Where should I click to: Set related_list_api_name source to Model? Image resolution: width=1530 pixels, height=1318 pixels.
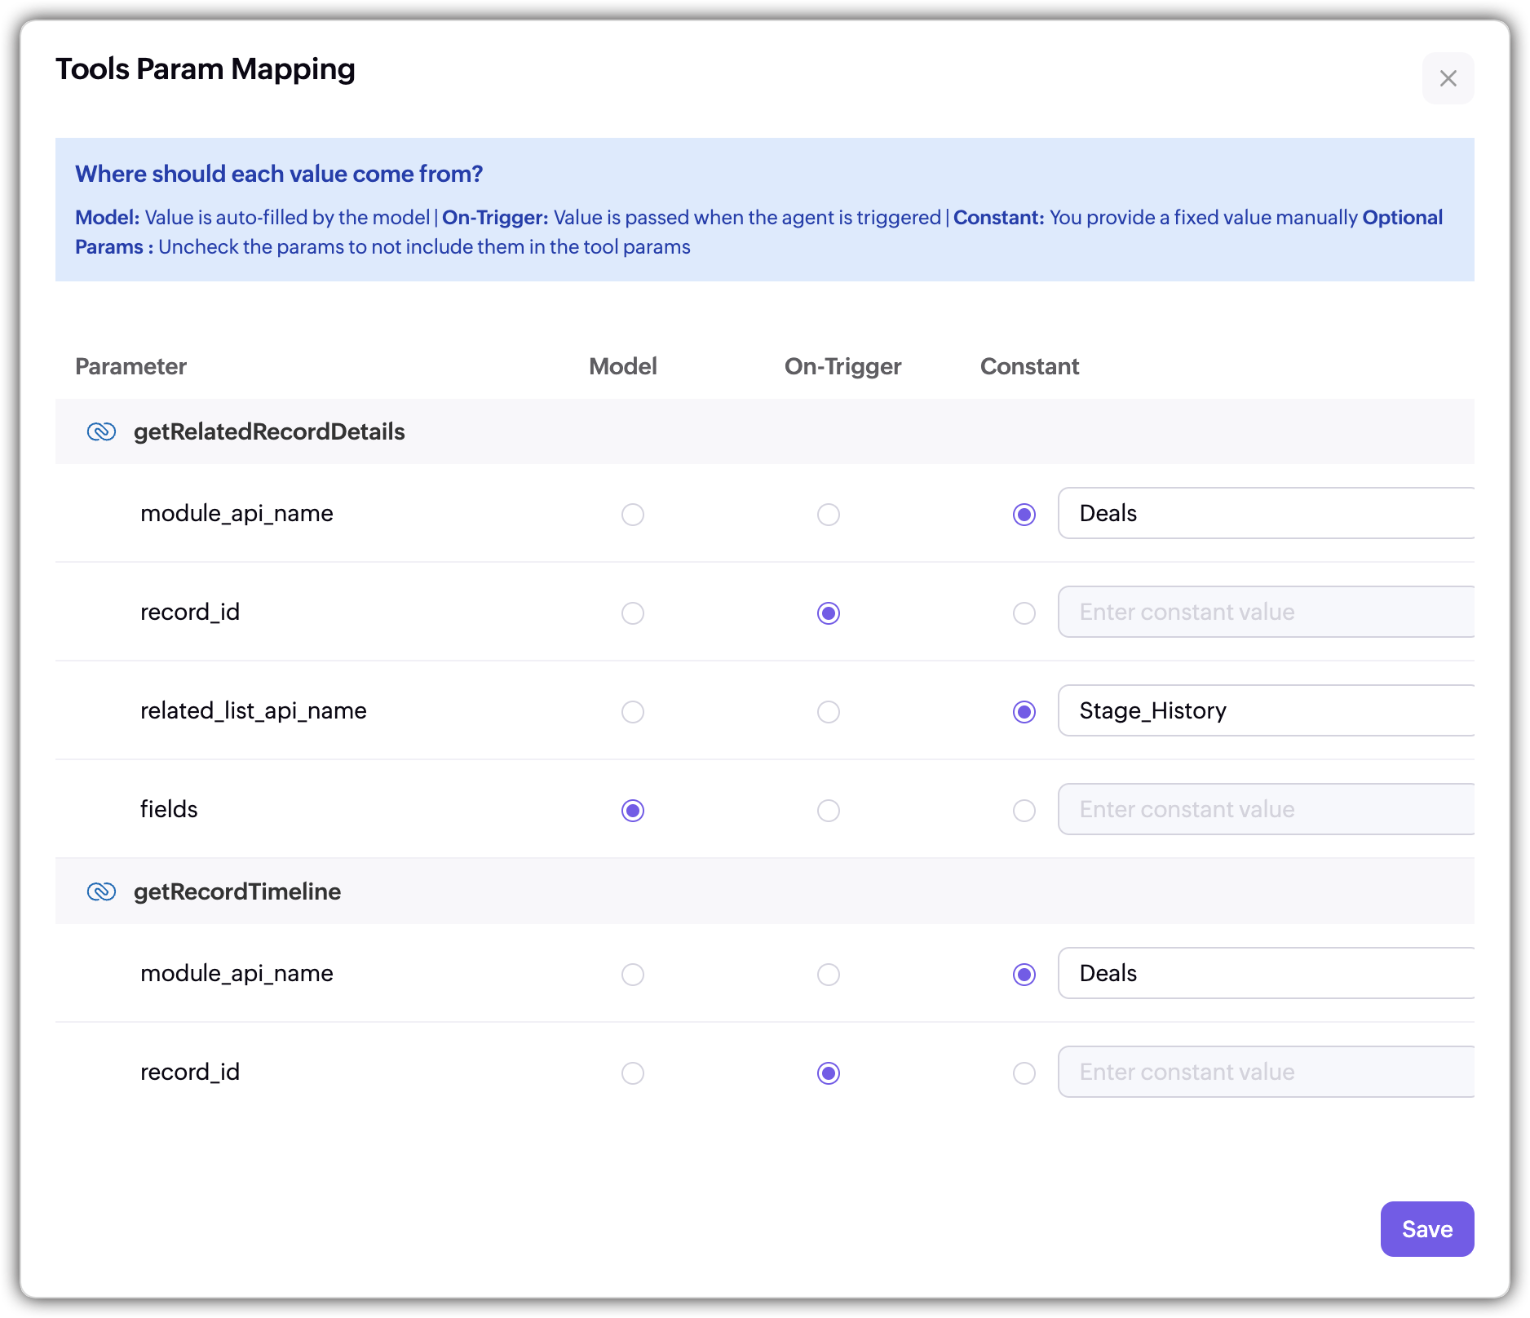(x=633, y=712)
